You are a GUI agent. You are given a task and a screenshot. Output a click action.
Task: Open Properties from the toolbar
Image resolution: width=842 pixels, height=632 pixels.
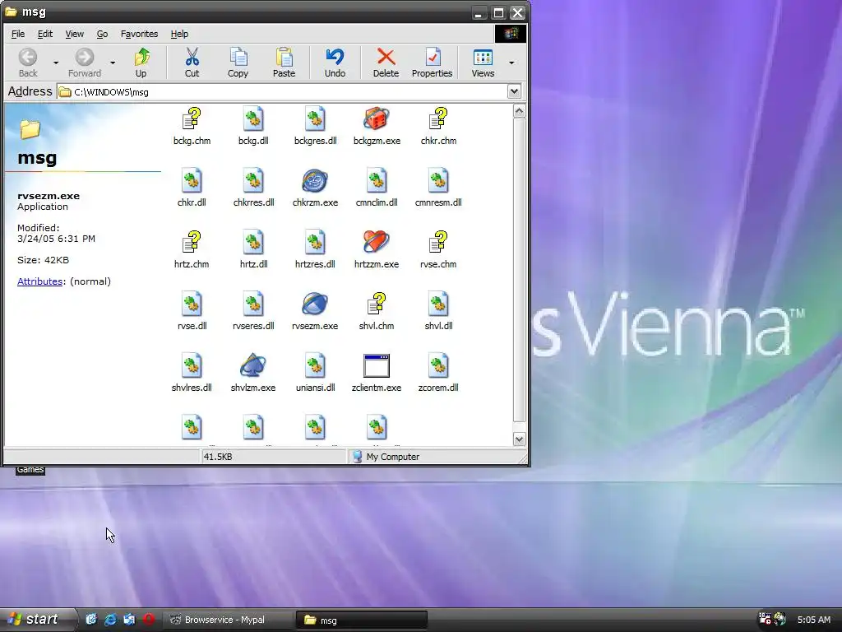point(433,63)
